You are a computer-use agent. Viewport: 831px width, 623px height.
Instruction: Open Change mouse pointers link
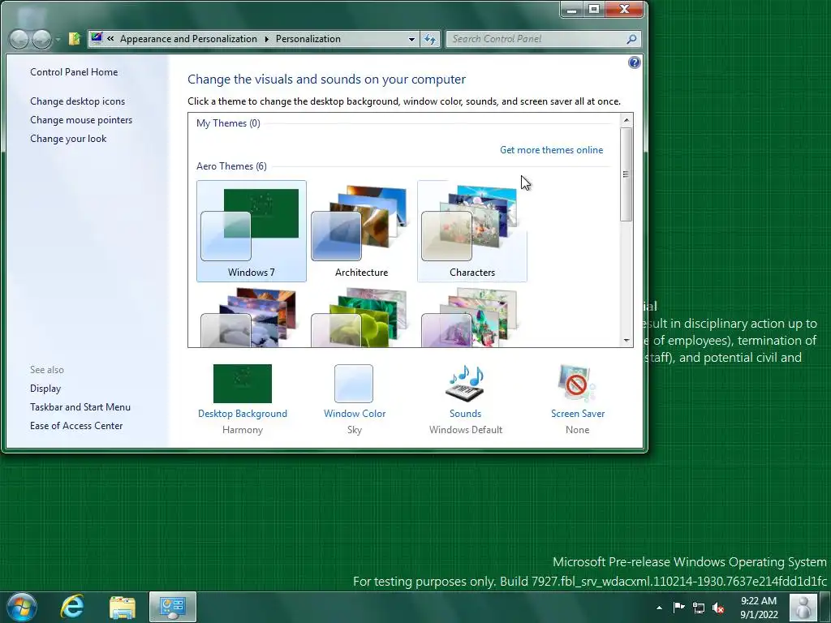pos(81,120)
